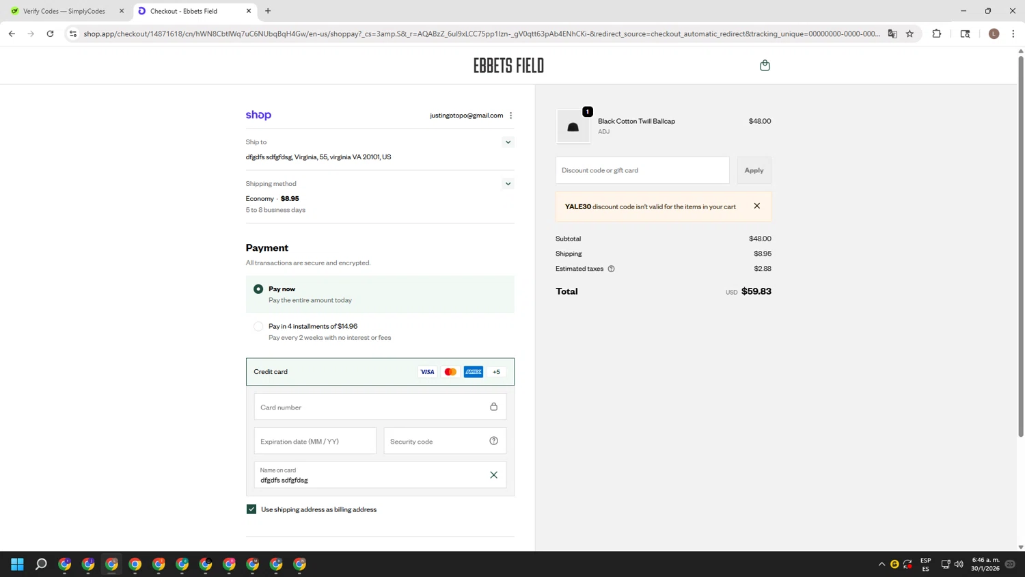Viewport: 1025px width, 577px height.
Task: View site information in address bar
Action: coord(73,33)
